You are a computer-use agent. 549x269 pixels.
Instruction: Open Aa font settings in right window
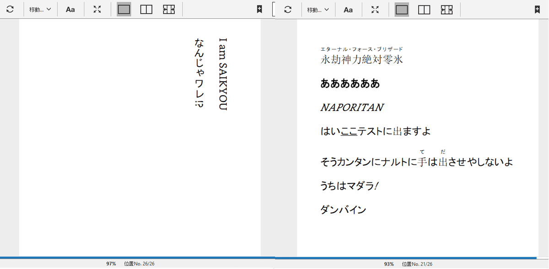coord(348,10)
